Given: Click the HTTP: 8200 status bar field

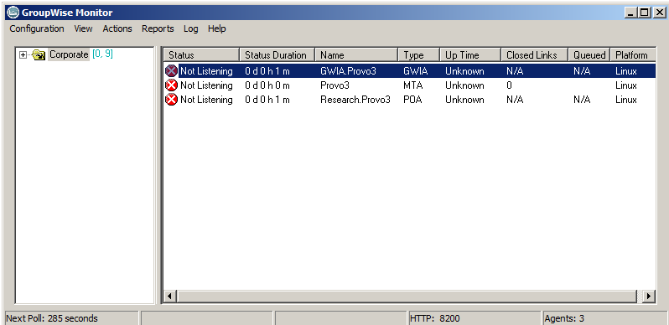Looking at the screenshot, I should point(475,318).
